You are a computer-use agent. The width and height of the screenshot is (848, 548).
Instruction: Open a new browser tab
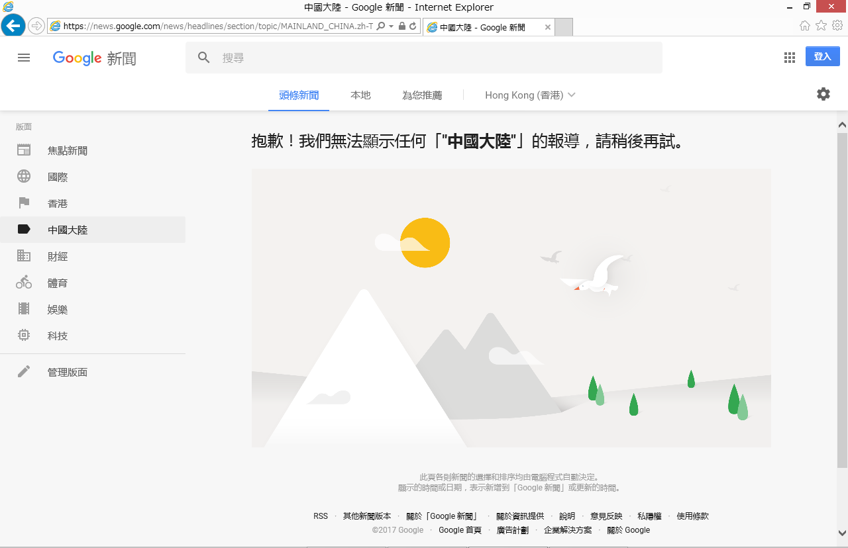coord(563,27)
